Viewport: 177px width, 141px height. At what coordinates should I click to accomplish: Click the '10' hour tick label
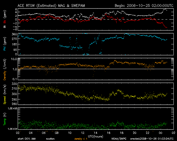[70, 133]
